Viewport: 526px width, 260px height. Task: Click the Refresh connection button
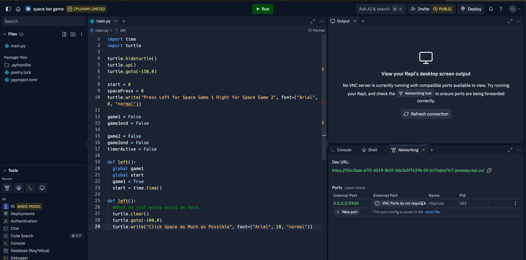click(426, 114)
